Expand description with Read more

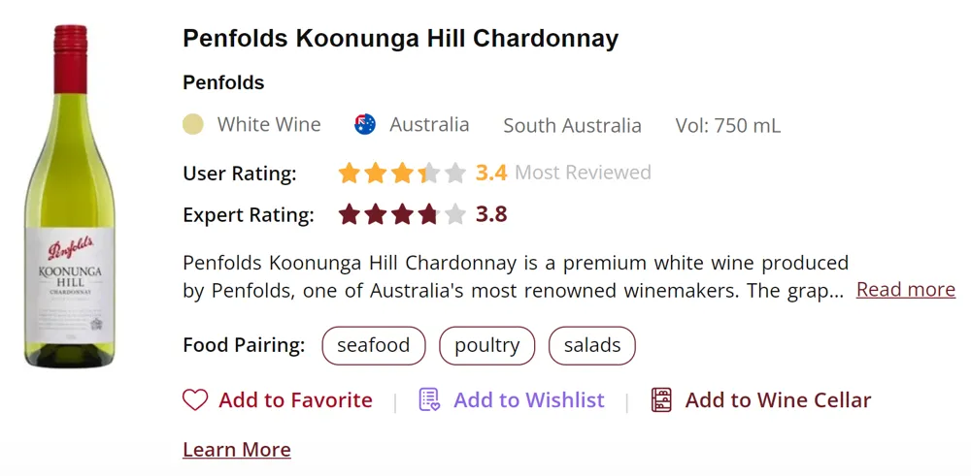pyautogui.click(x=905, y=290)
